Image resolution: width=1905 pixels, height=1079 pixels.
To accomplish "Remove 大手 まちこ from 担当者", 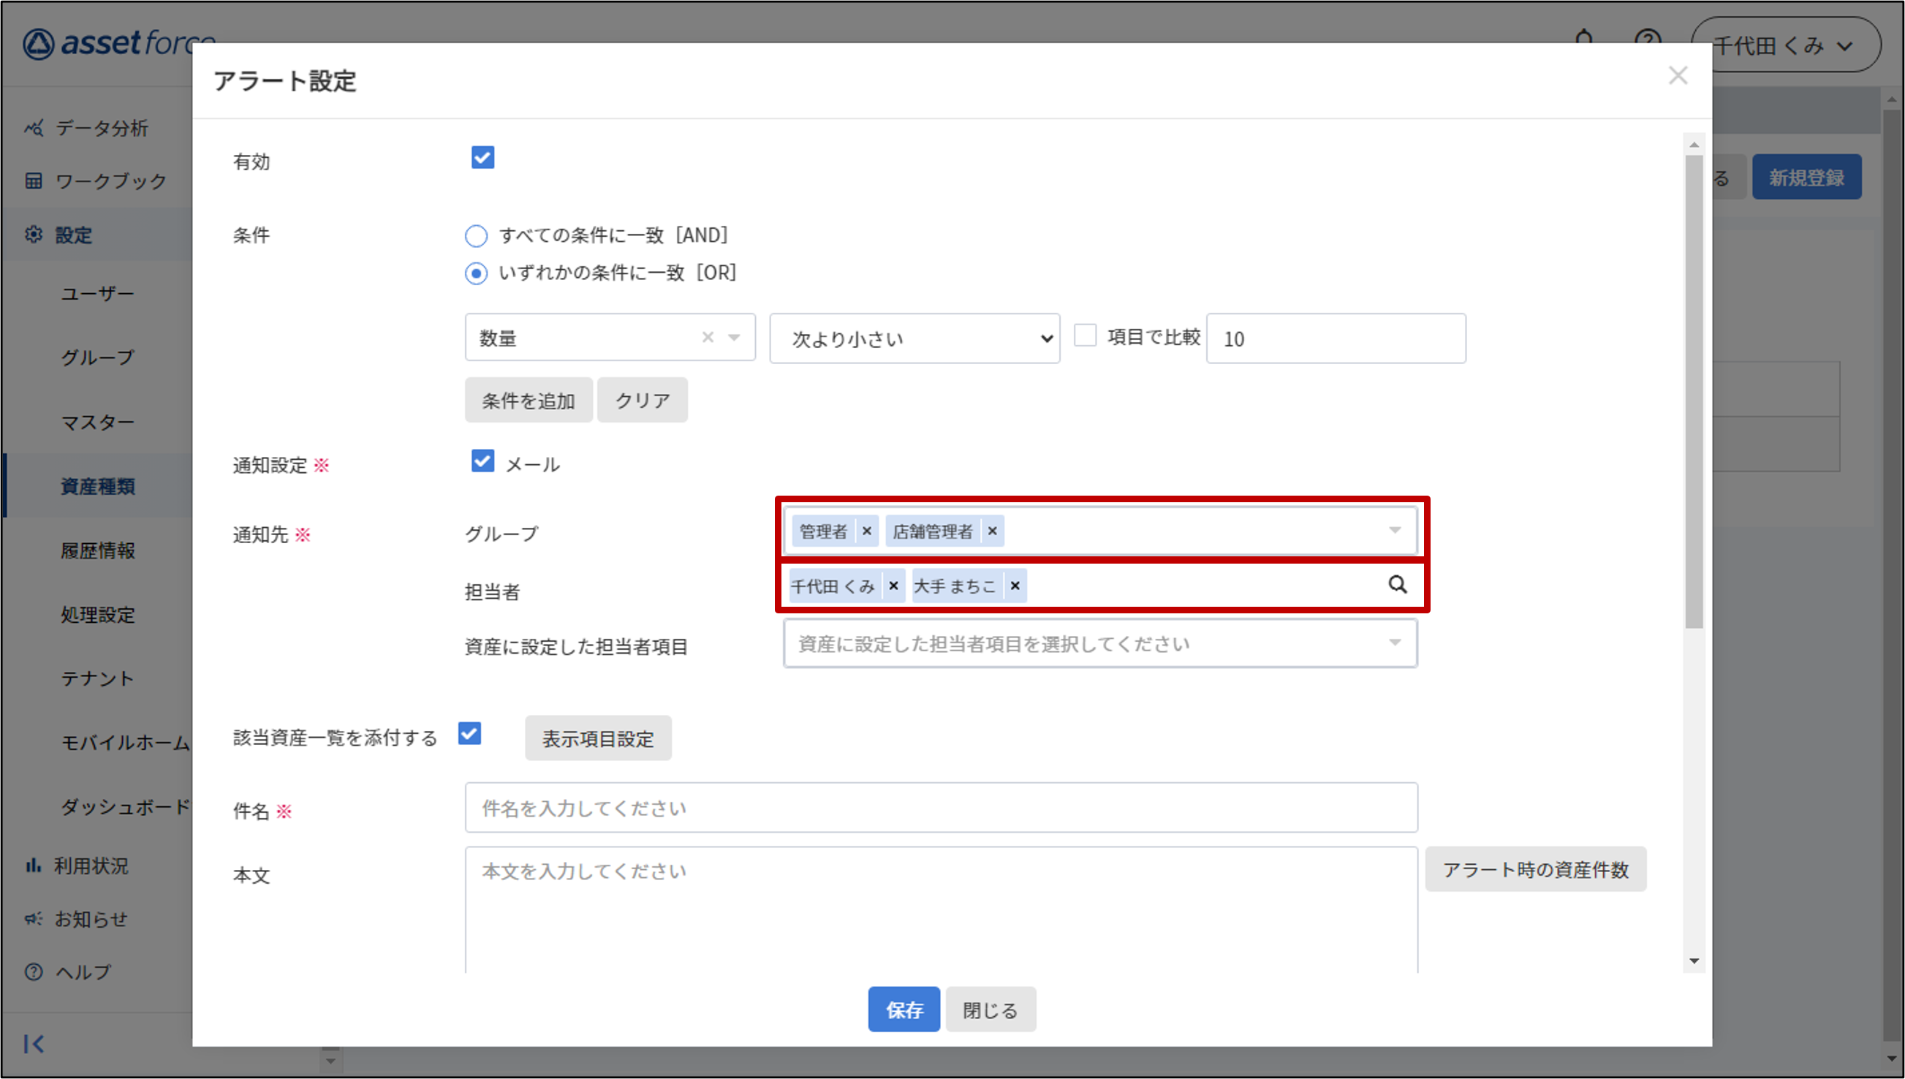I will 1015,586.
